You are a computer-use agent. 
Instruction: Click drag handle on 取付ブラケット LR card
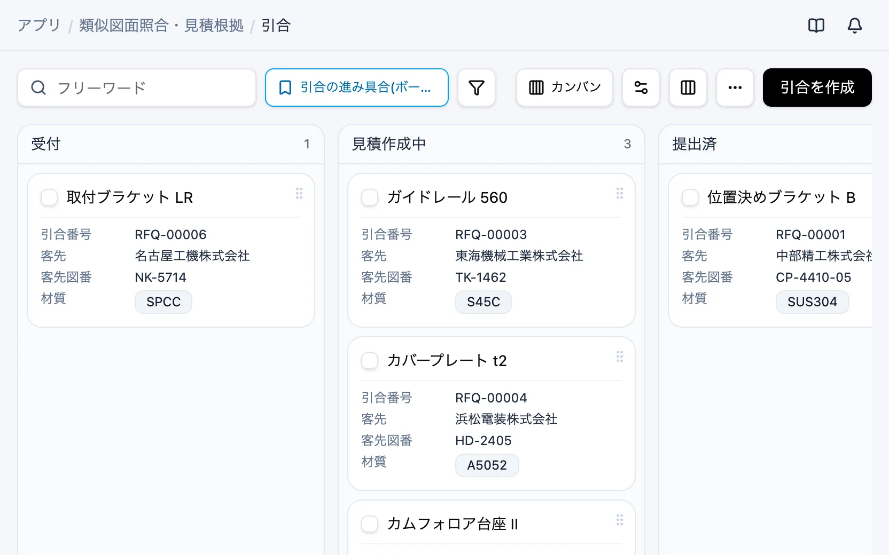point(299,194)
